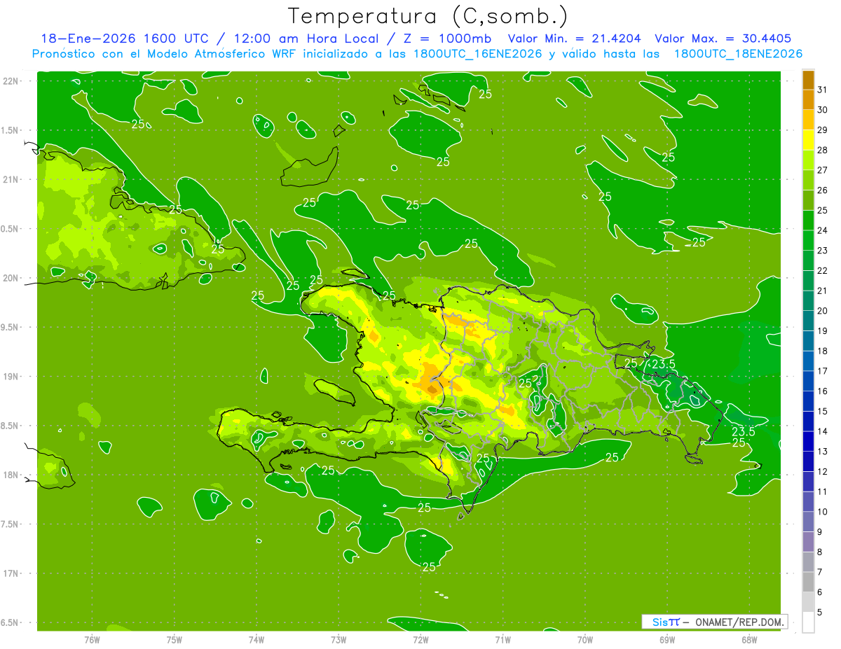Click the latitude label "17N"
The height and width of the screenshot is (649, 841).
click(11, 573)
